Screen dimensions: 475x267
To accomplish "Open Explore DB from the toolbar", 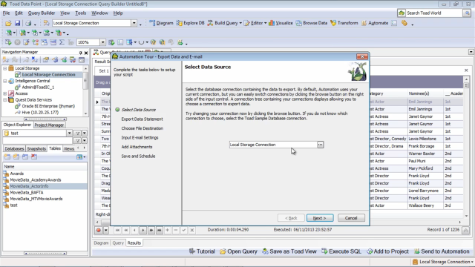I will pyautogui.click(x=190, y=23).
